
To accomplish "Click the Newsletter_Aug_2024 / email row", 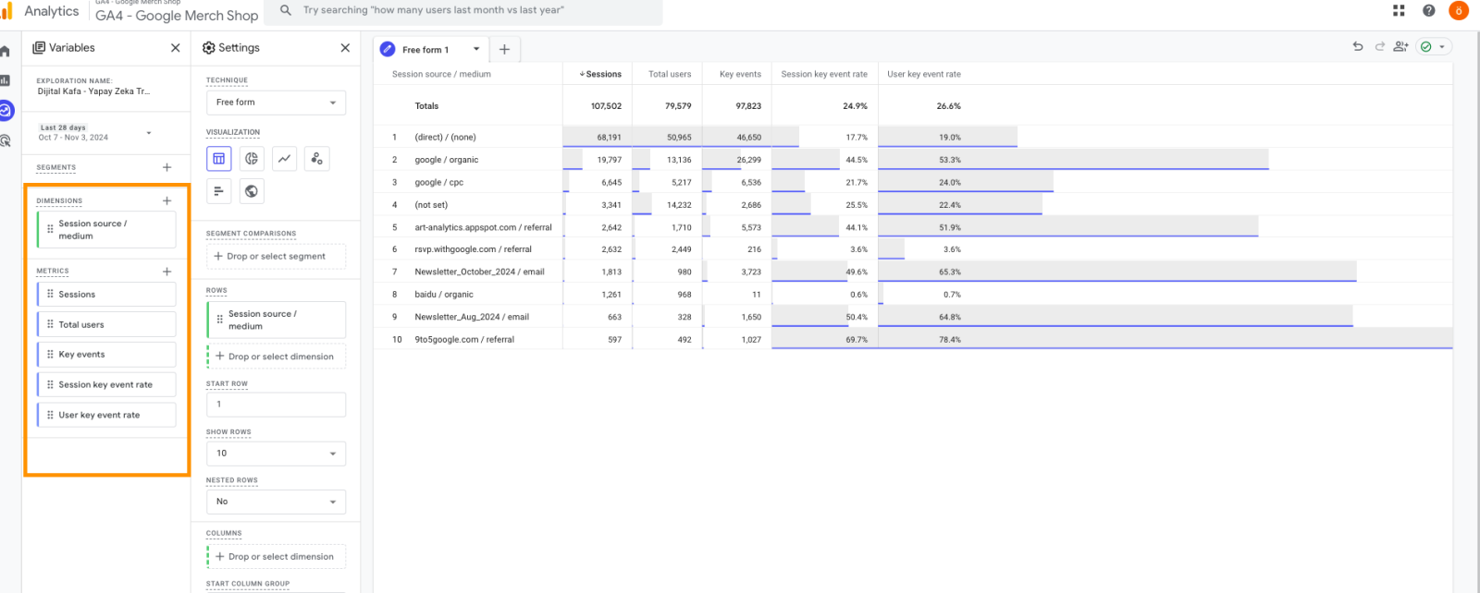I will (913, 317).
